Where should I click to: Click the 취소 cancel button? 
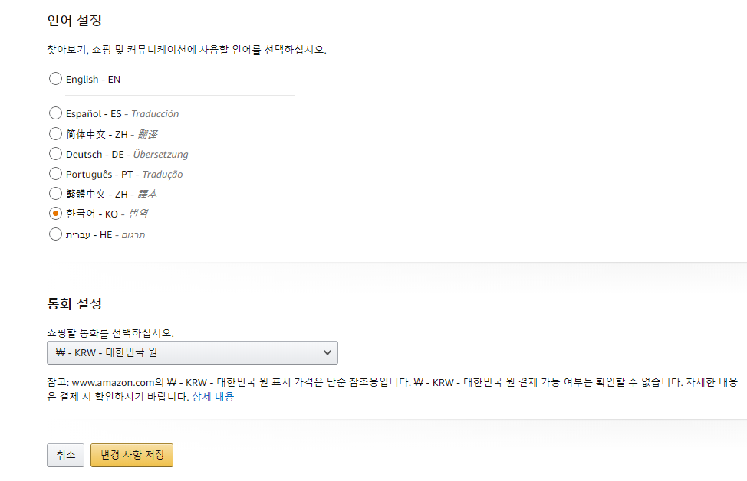[65, 455]
